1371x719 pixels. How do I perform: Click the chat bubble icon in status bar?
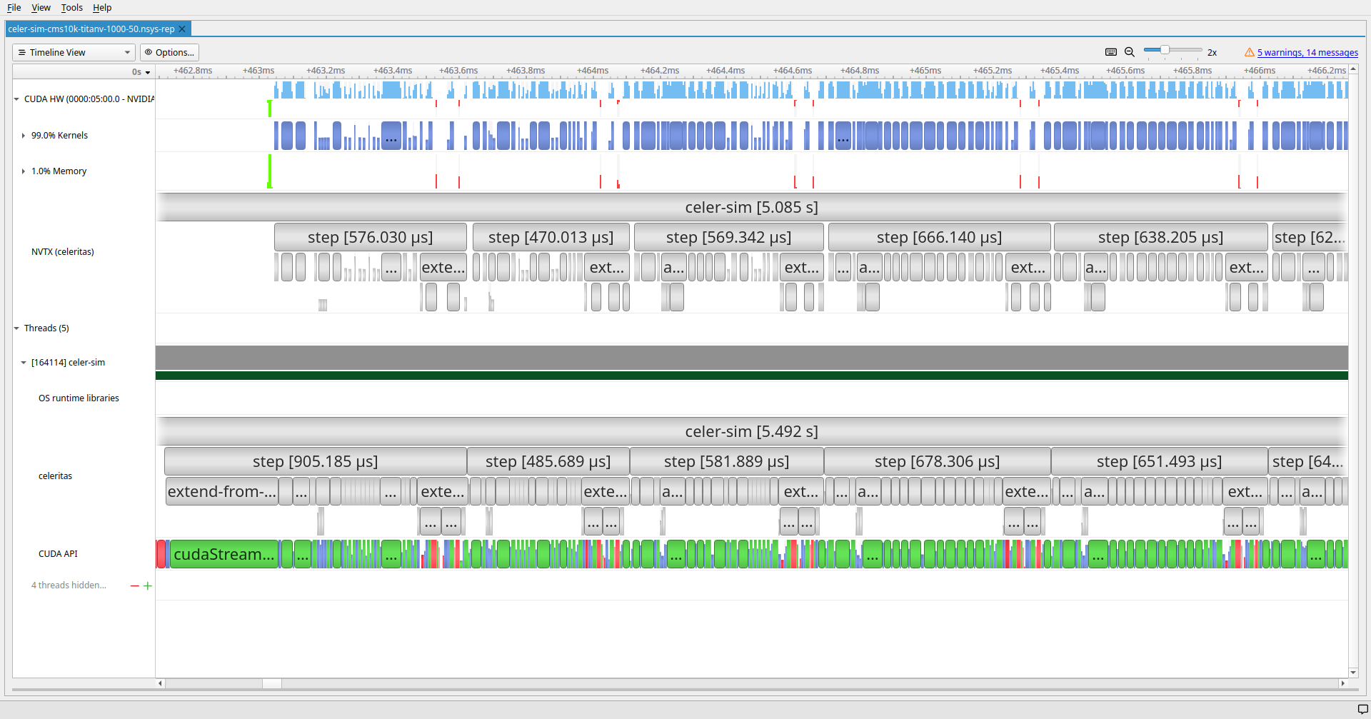(1362, 709)
